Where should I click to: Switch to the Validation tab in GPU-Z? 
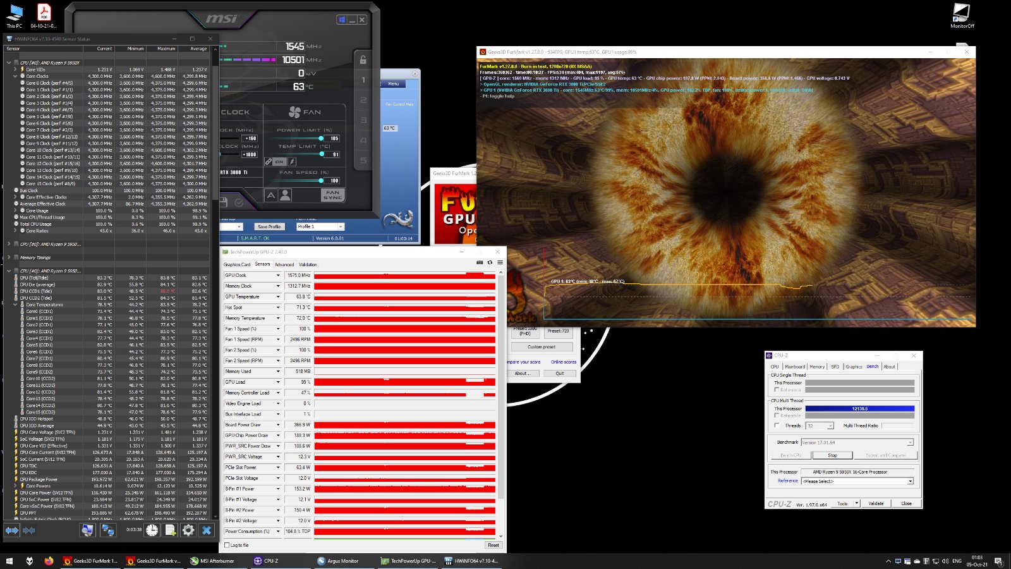pos(308,265)
